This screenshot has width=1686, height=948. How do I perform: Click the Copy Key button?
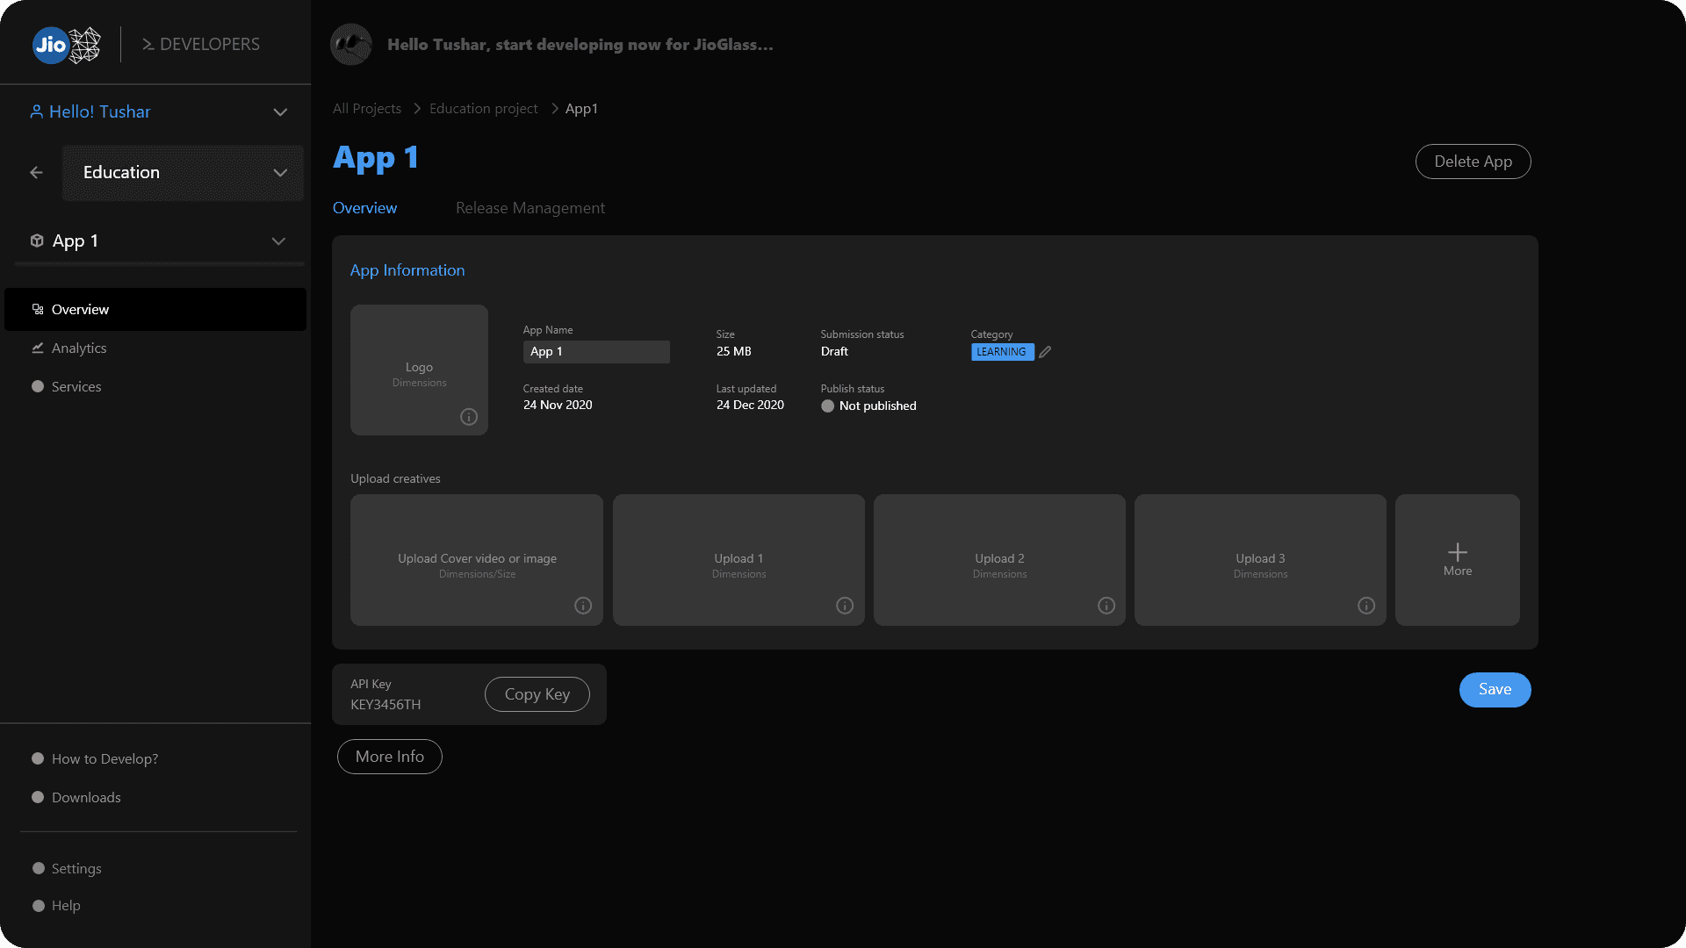(x=537, y=694)
